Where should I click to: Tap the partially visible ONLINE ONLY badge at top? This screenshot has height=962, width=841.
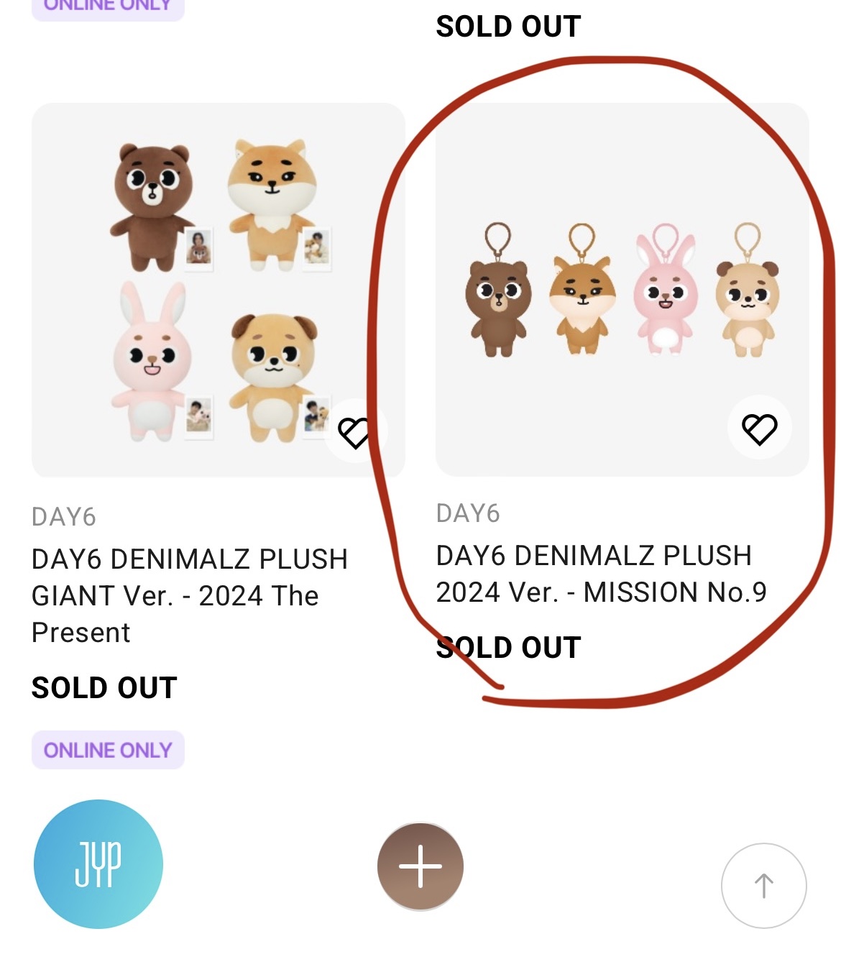click(x=108, y=7)
